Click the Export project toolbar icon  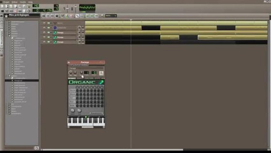[24, 6]
